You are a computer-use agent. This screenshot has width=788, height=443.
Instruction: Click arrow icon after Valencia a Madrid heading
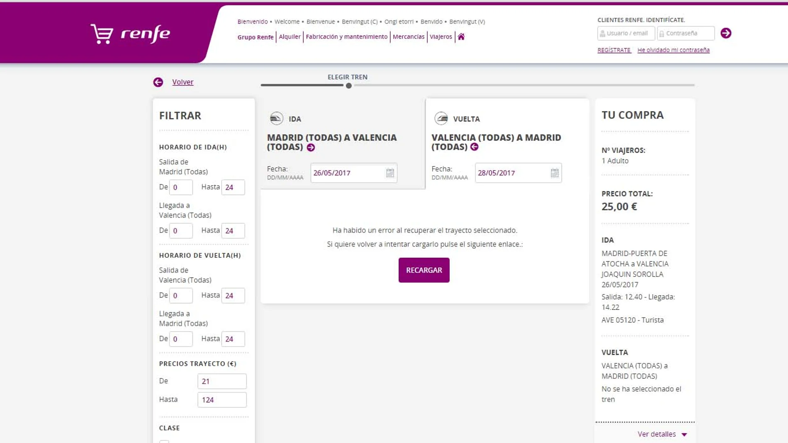click(474, 147)
